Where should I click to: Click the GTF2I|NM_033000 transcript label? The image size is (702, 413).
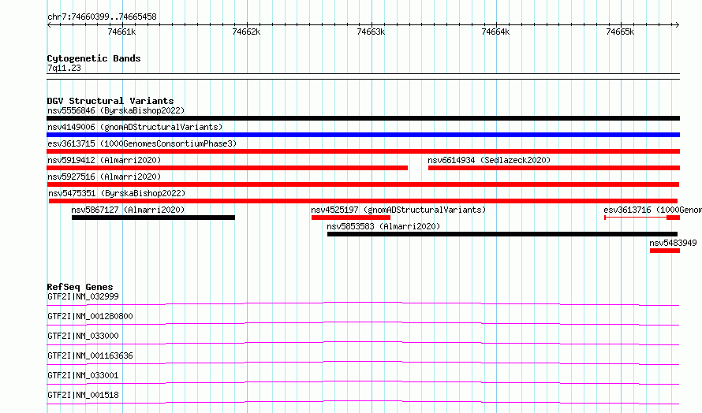83,336
